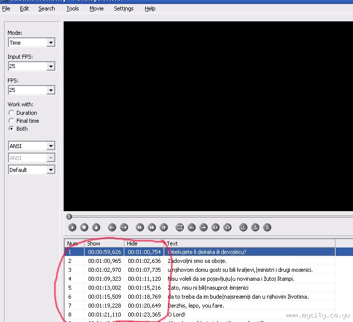
Task: Select the Duration radio button
Action: point(11,112)
